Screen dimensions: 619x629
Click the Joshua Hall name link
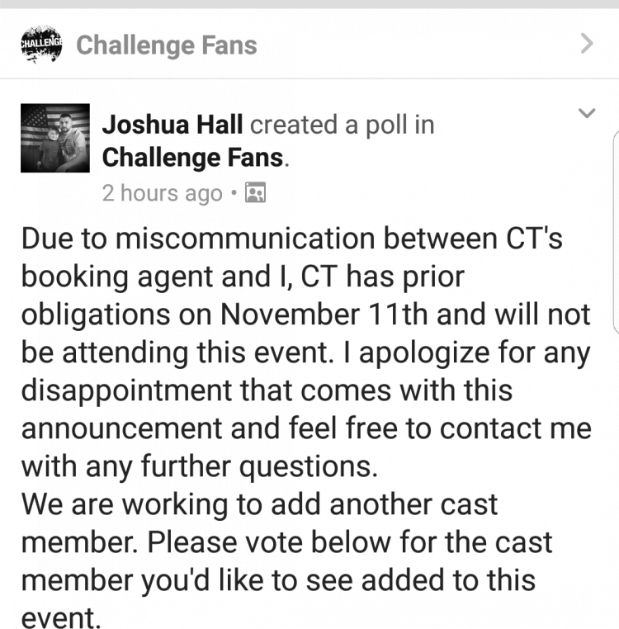[172, 125]
